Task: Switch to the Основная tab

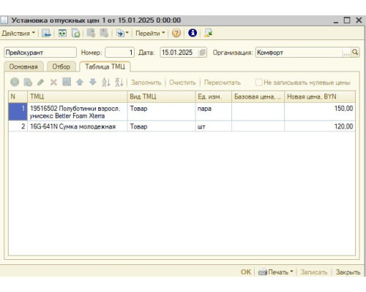Action: (x=23, y=66)
